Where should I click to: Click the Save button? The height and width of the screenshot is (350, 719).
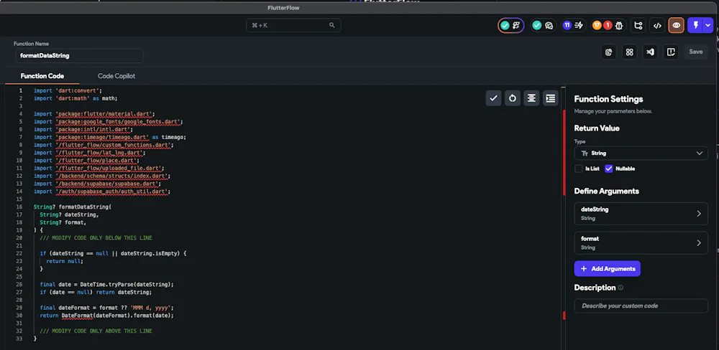695,52
